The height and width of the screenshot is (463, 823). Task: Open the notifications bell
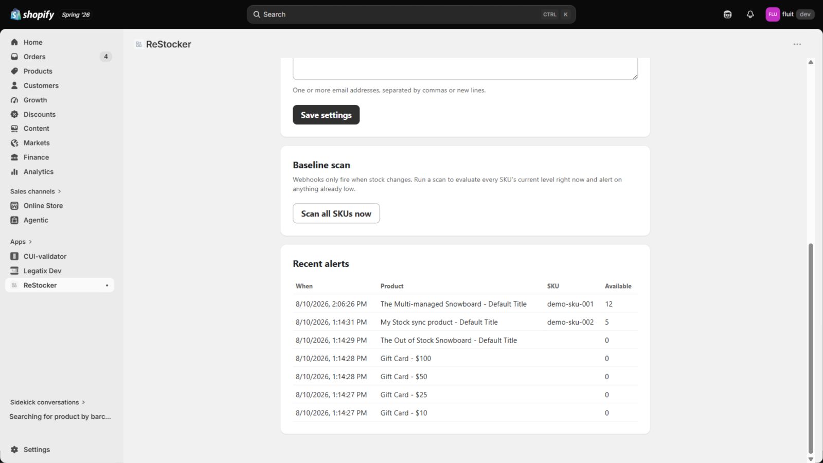(x=750, y=14)
